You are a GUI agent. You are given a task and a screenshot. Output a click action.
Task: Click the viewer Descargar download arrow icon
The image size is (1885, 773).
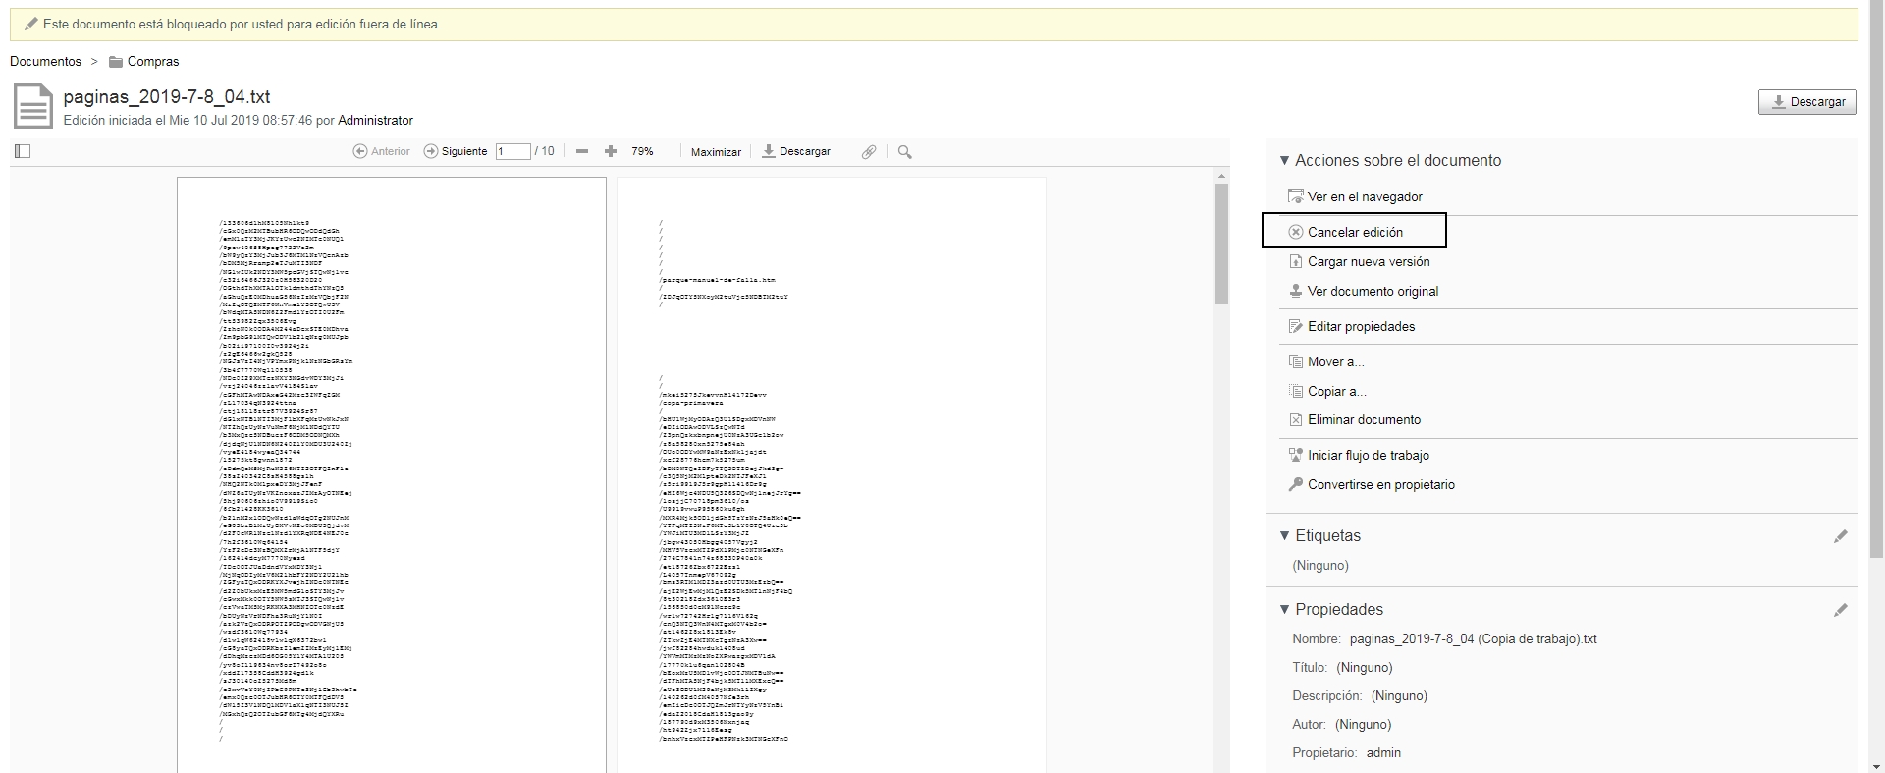[x=769, y=151]
